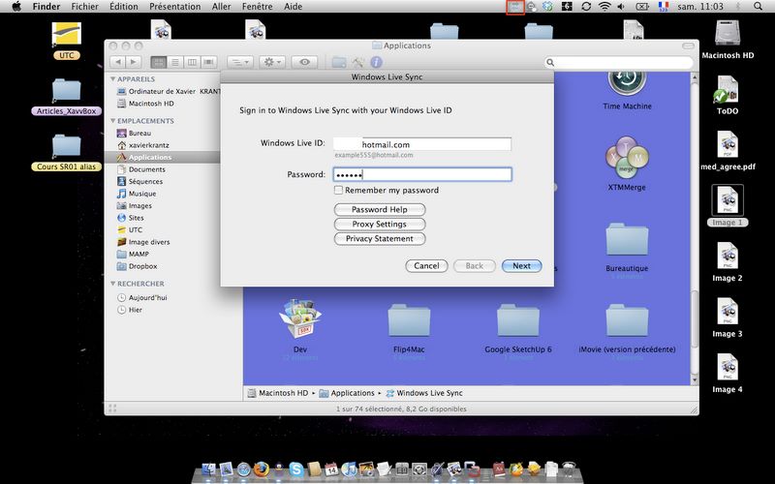Switch Finder to icon view

click(158, 62)
